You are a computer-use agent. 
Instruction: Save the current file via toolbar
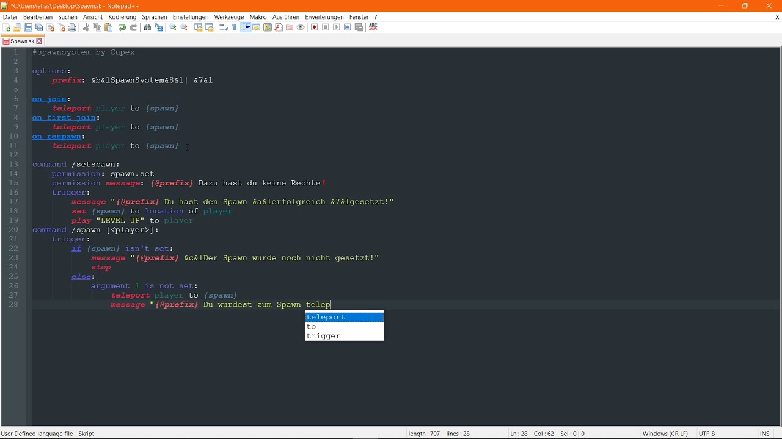pyautogui.click(x=28, y=27)
